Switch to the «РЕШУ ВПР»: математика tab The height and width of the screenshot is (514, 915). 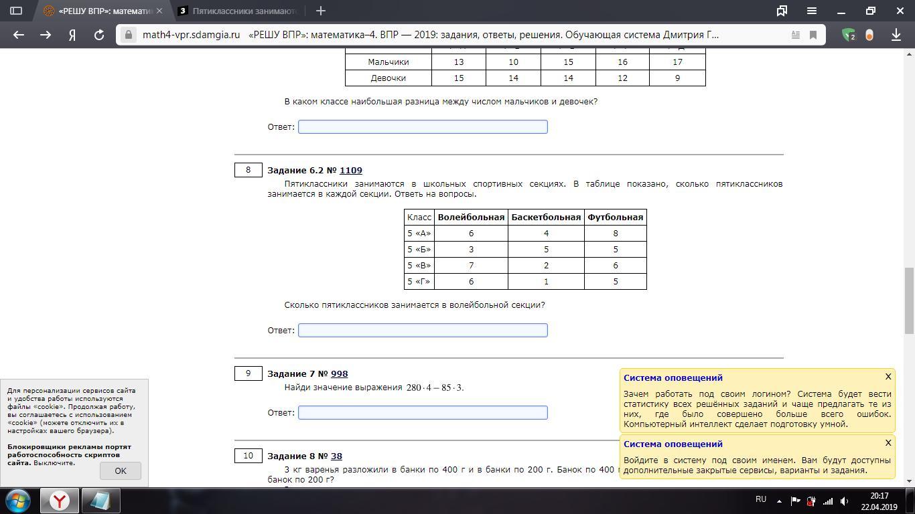click(x=102, y=11)
